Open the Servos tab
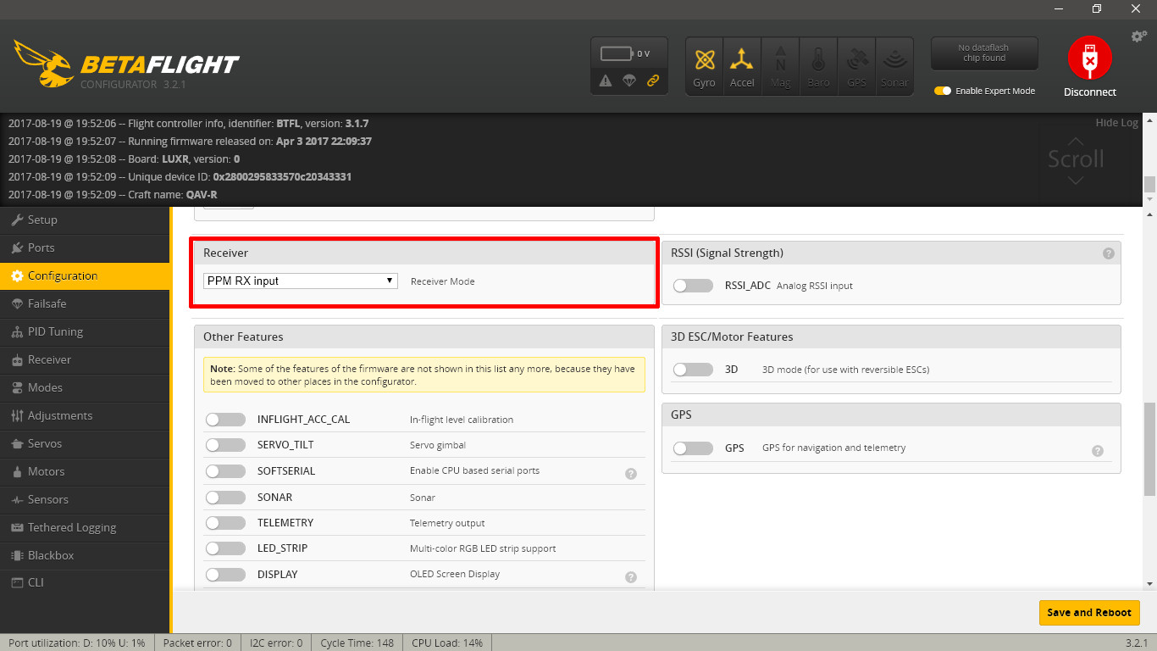The image size is (1157, 651). [x=85, y=443]
